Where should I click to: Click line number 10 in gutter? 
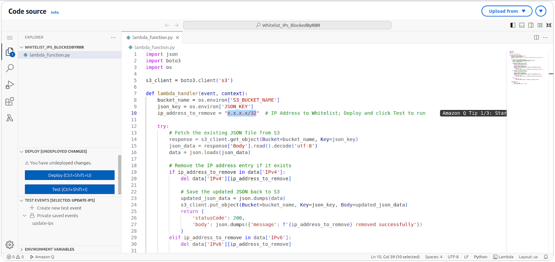click(x=134, y=113)
